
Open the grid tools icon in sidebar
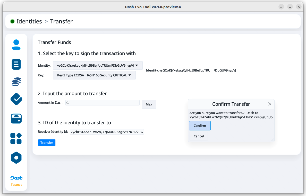(x=16, y=138)
